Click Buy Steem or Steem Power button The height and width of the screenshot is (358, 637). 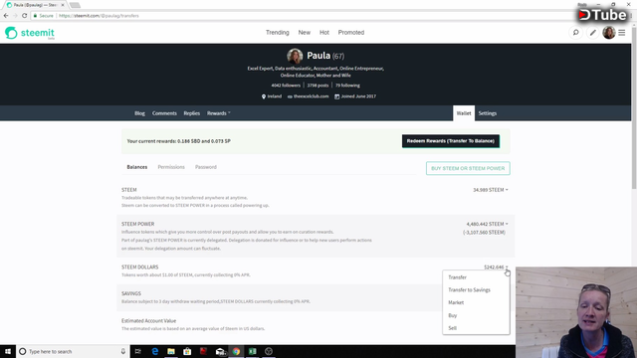(x=468, y=168)
